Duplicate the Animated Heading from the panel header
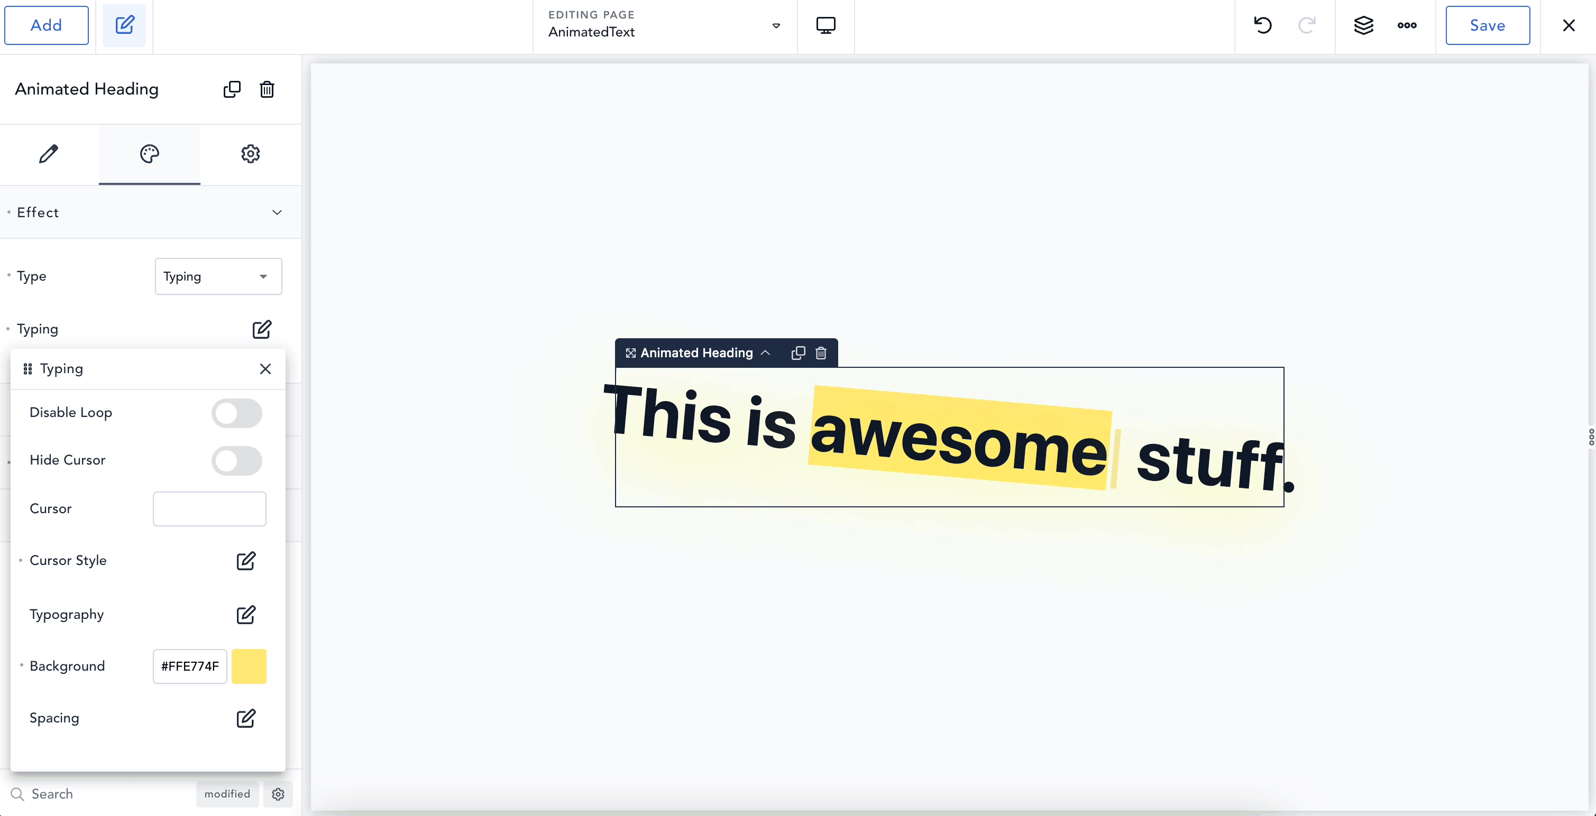The image size is (1596, 816). click(x=232, y=89)
